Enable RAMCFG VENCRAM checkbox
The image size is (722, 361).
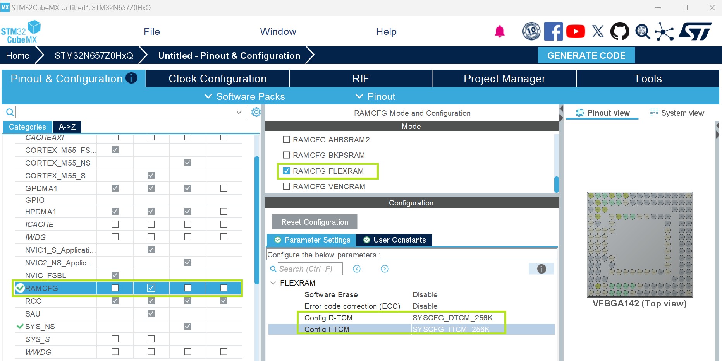(x=287, y=186)
